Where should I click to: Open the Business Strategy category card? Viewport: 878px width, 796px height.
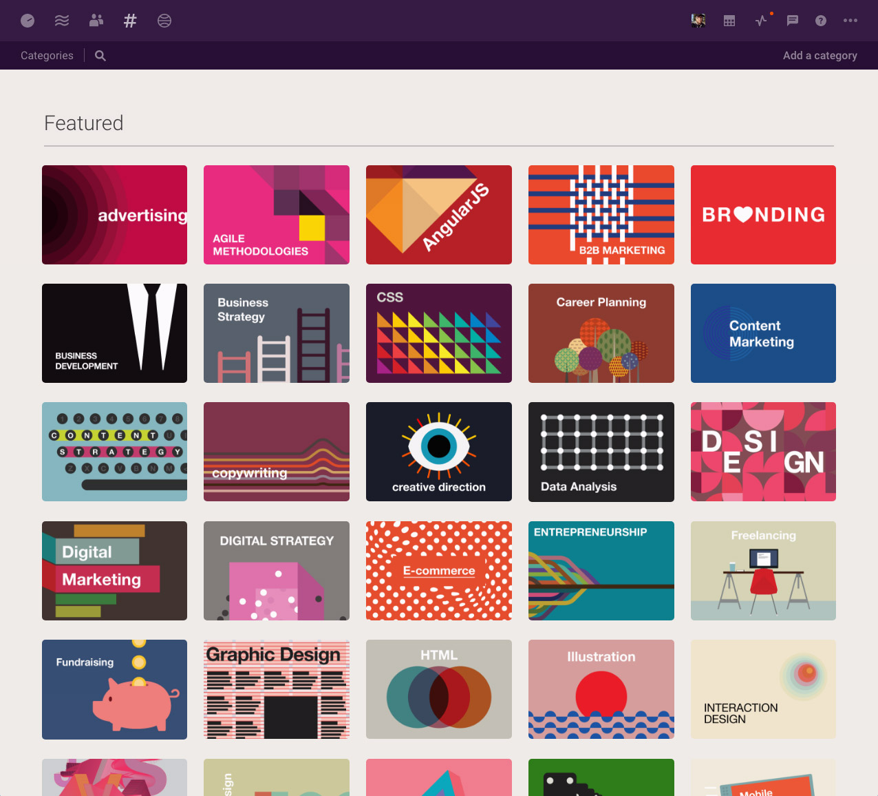tap(277, 333)
